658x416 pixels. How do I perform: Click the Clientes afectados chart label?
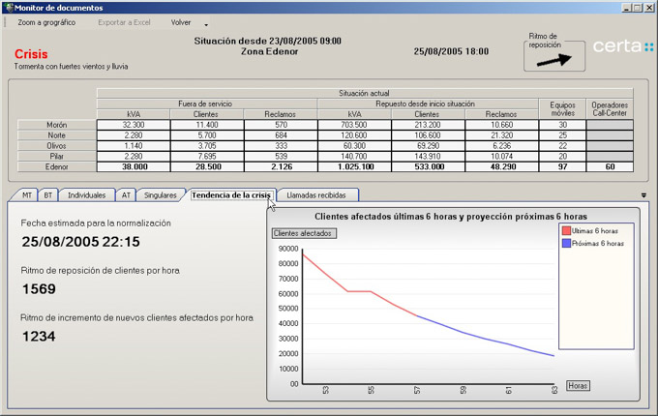[303, 233]
